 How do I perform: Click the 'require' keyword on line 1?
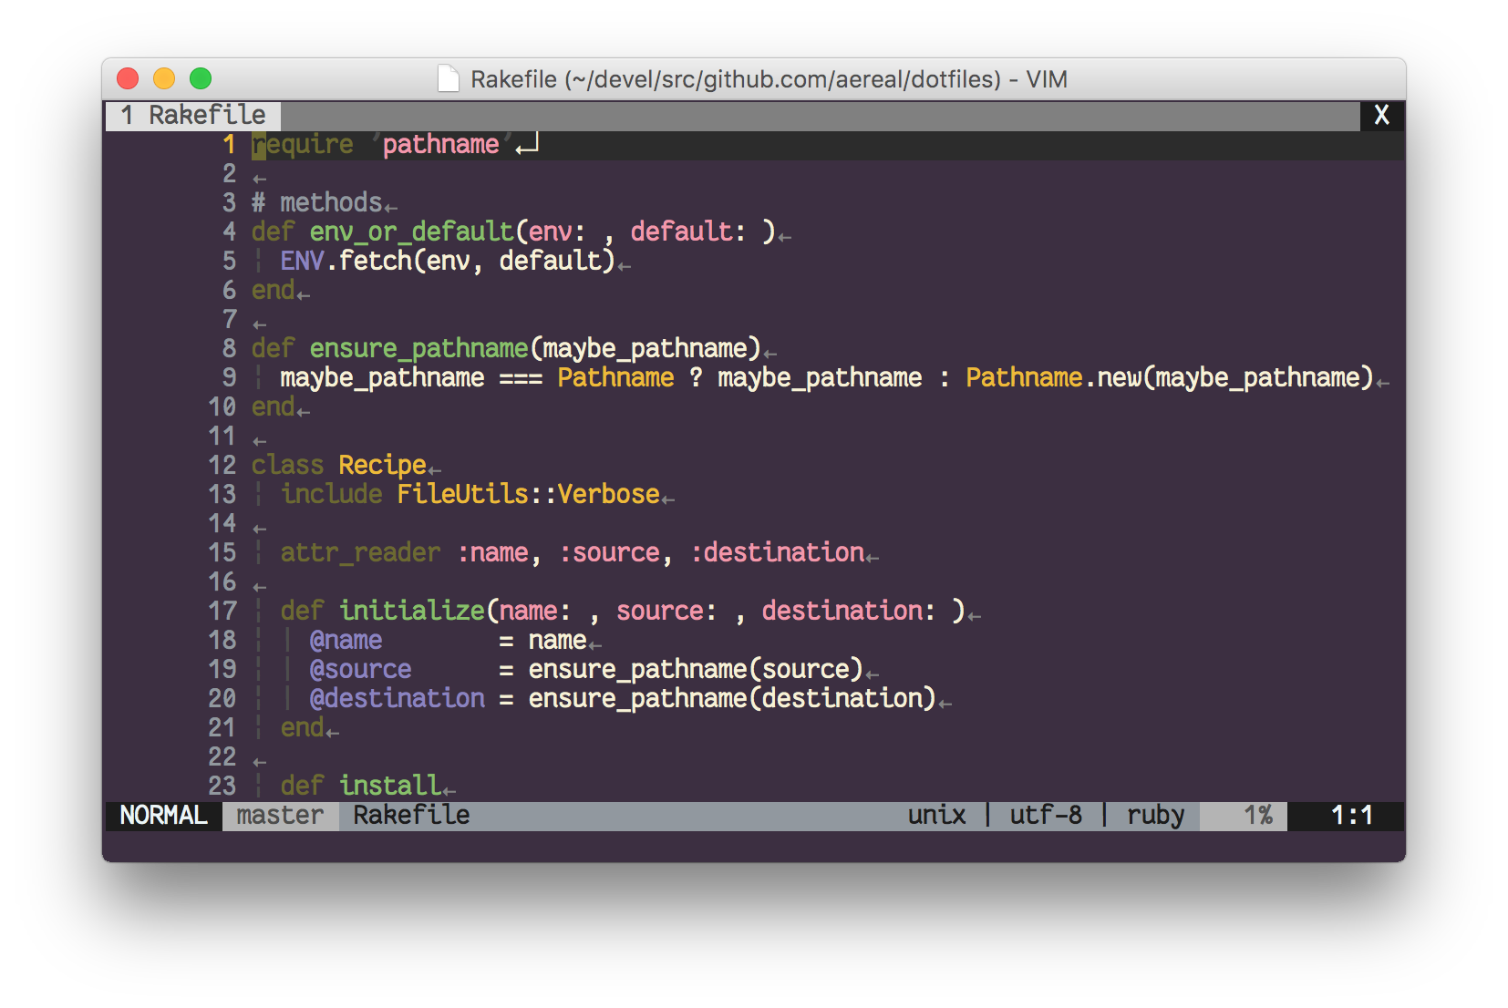[x=303, y=144]
